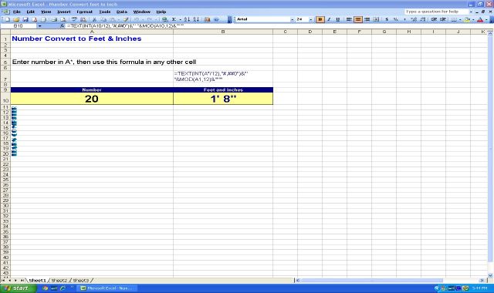Viewport: 494px width, 293px height.
Task: Click the Merge and Center icon
Action: [x=376, y=19]
